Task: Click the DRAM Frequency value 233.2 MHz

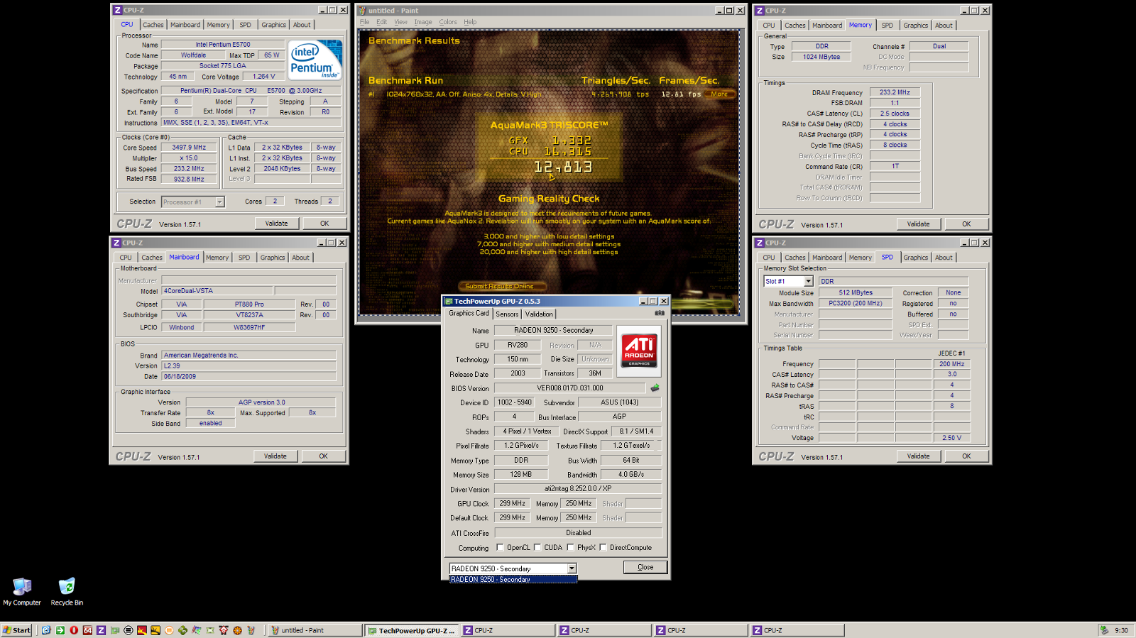Action: (895, 92)
